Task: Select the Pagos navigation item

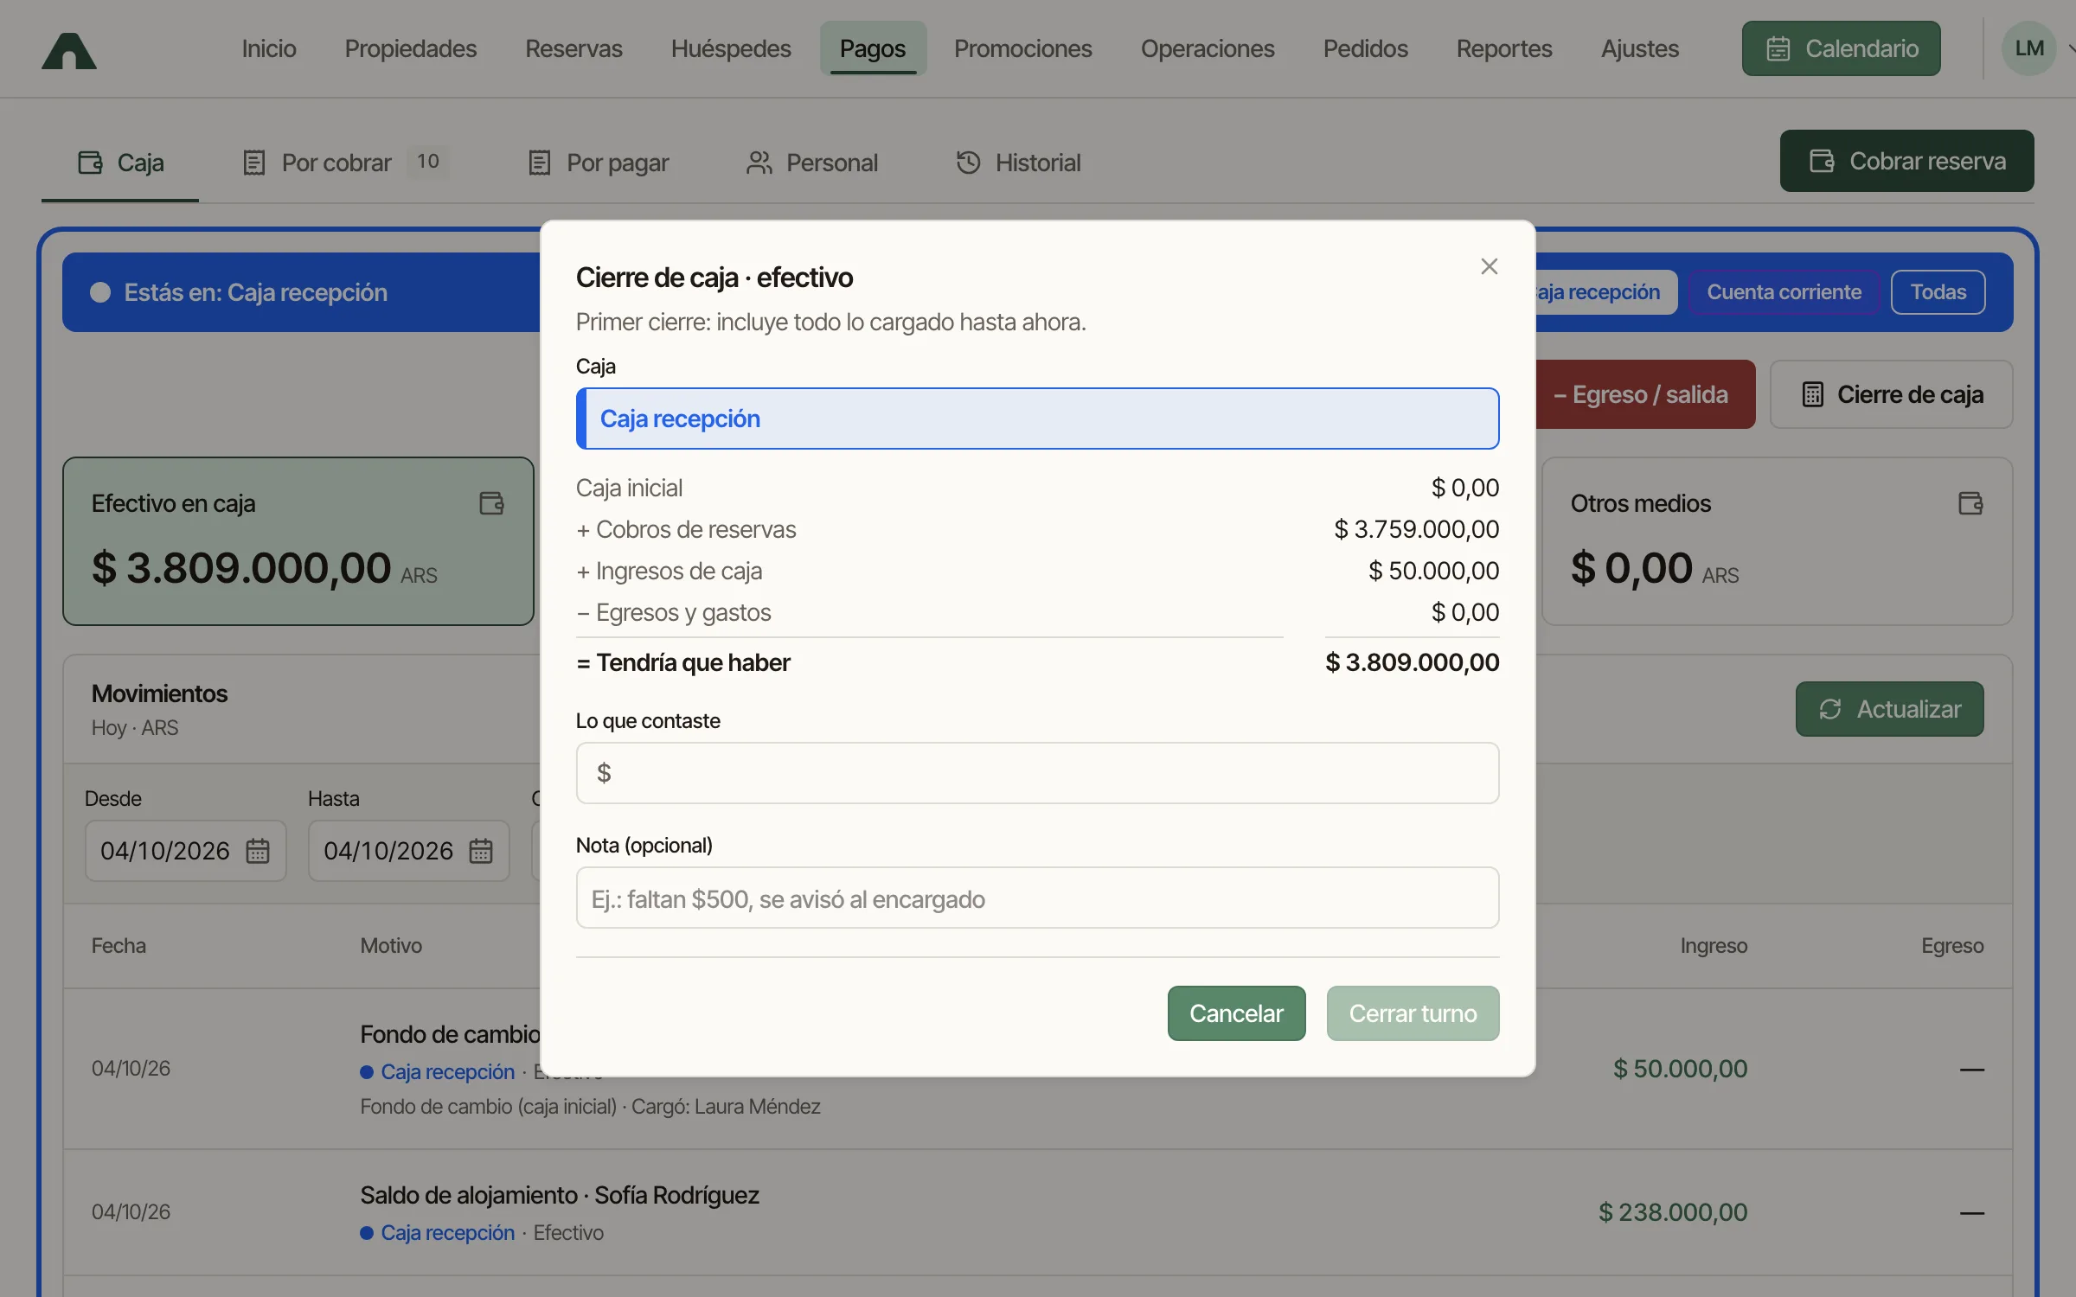Action: click(x=873, y=48)
